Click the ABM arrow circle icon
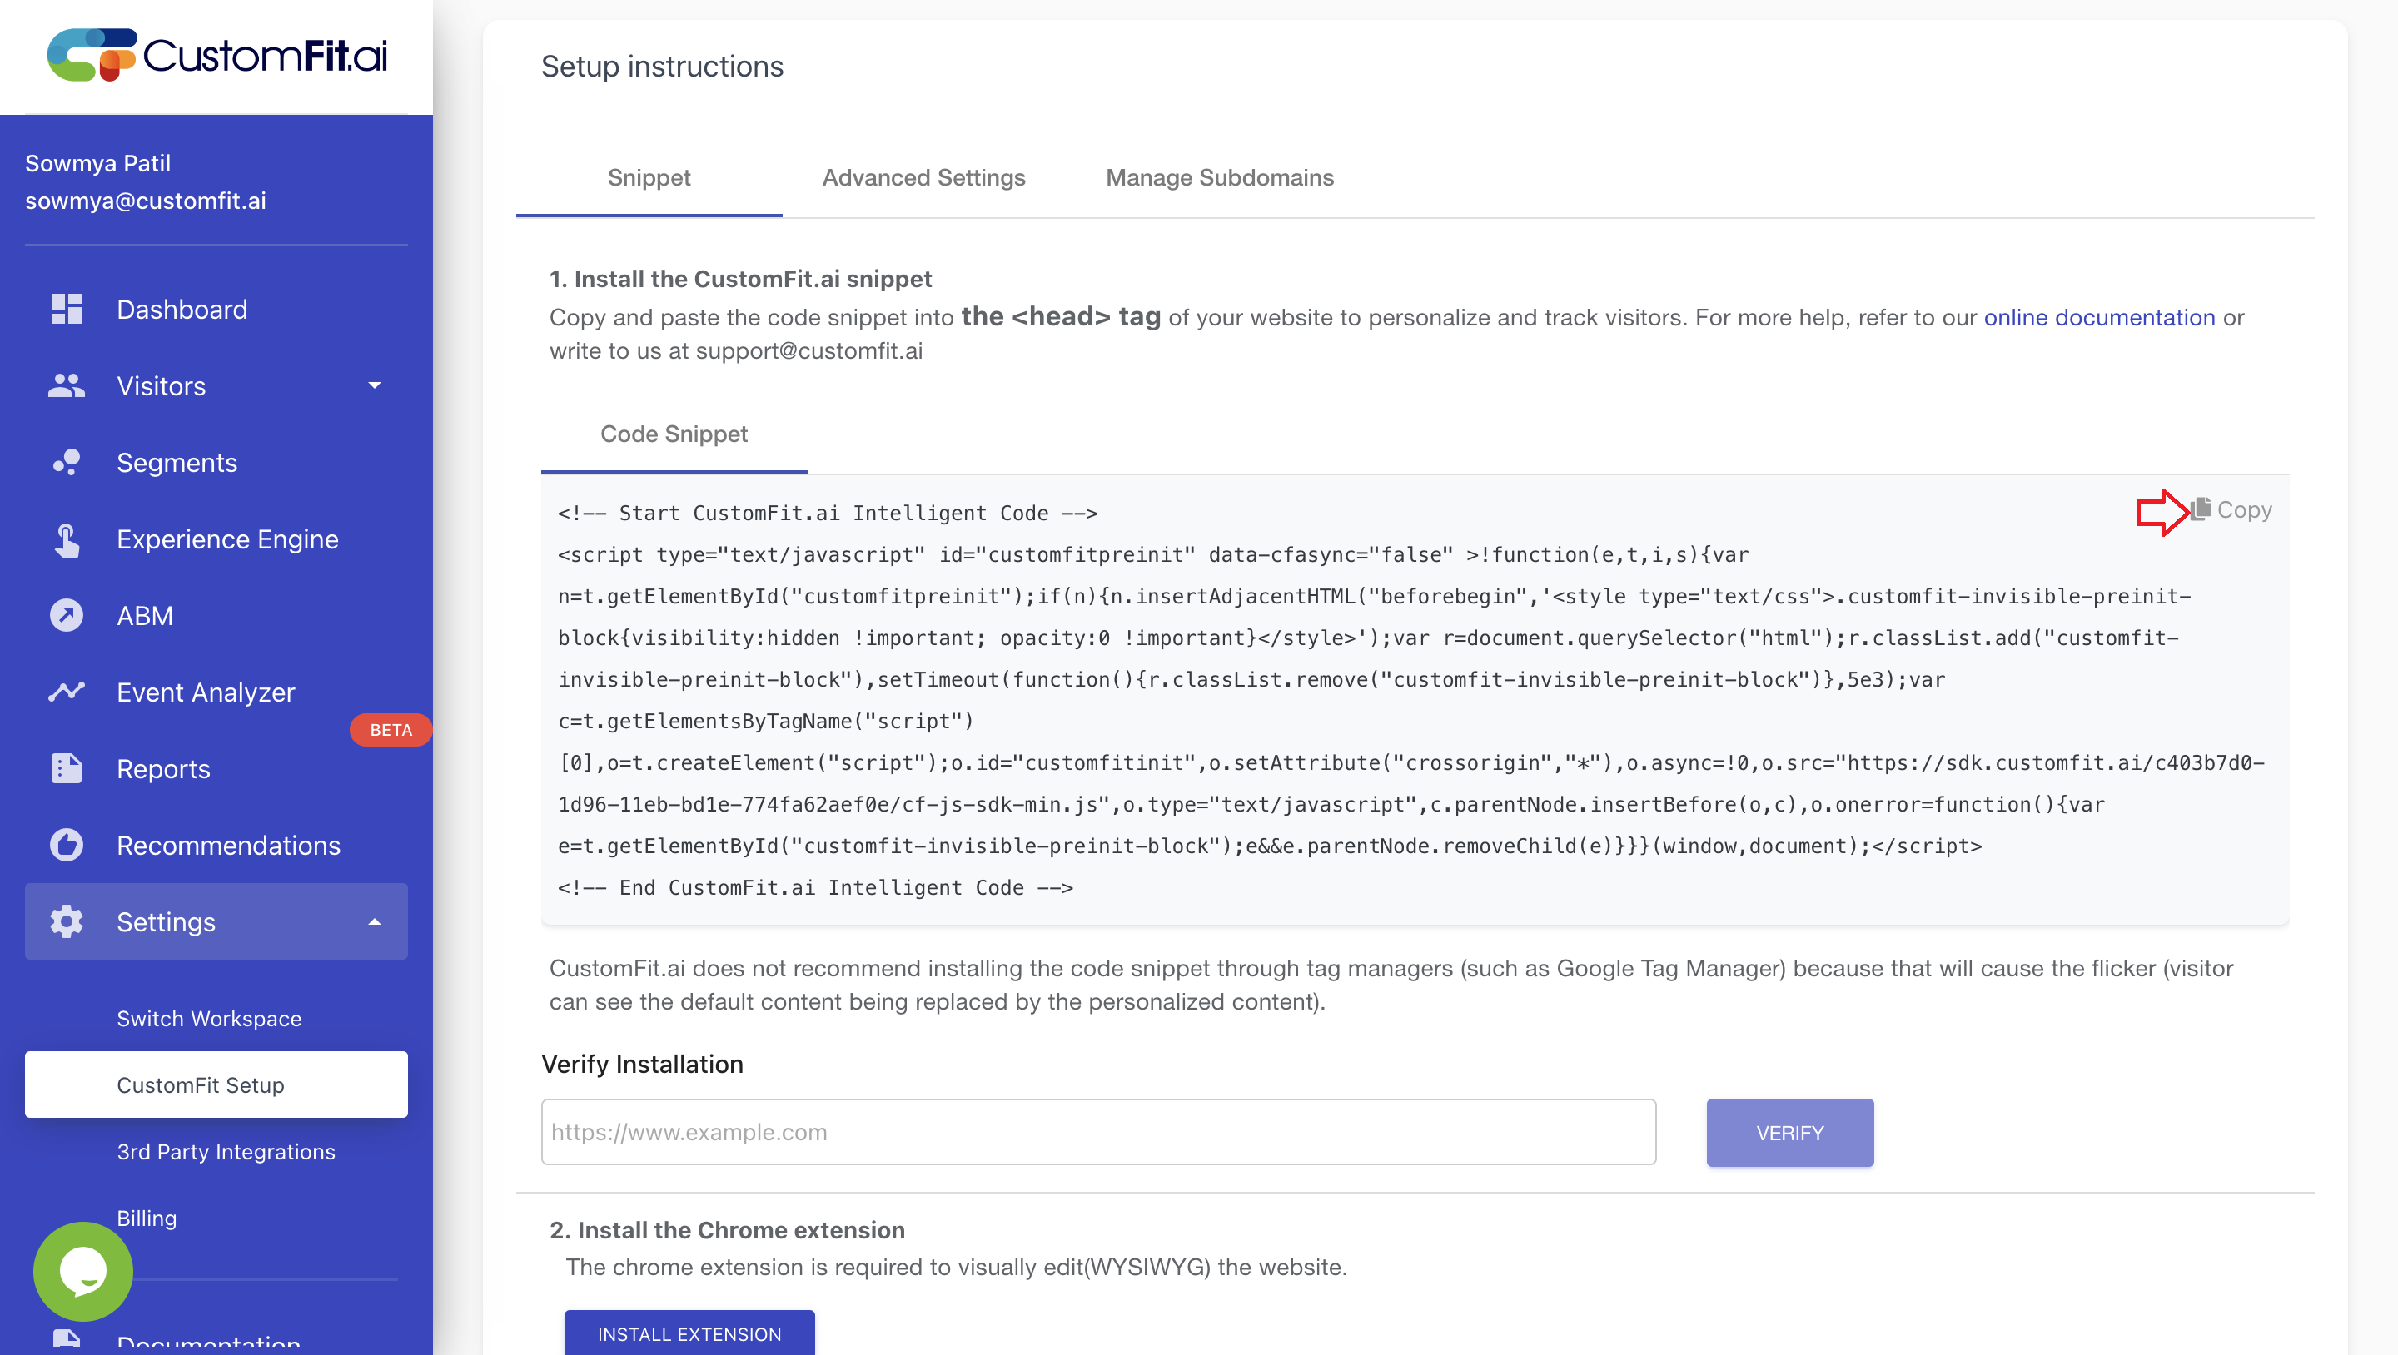 coord(66,616)
